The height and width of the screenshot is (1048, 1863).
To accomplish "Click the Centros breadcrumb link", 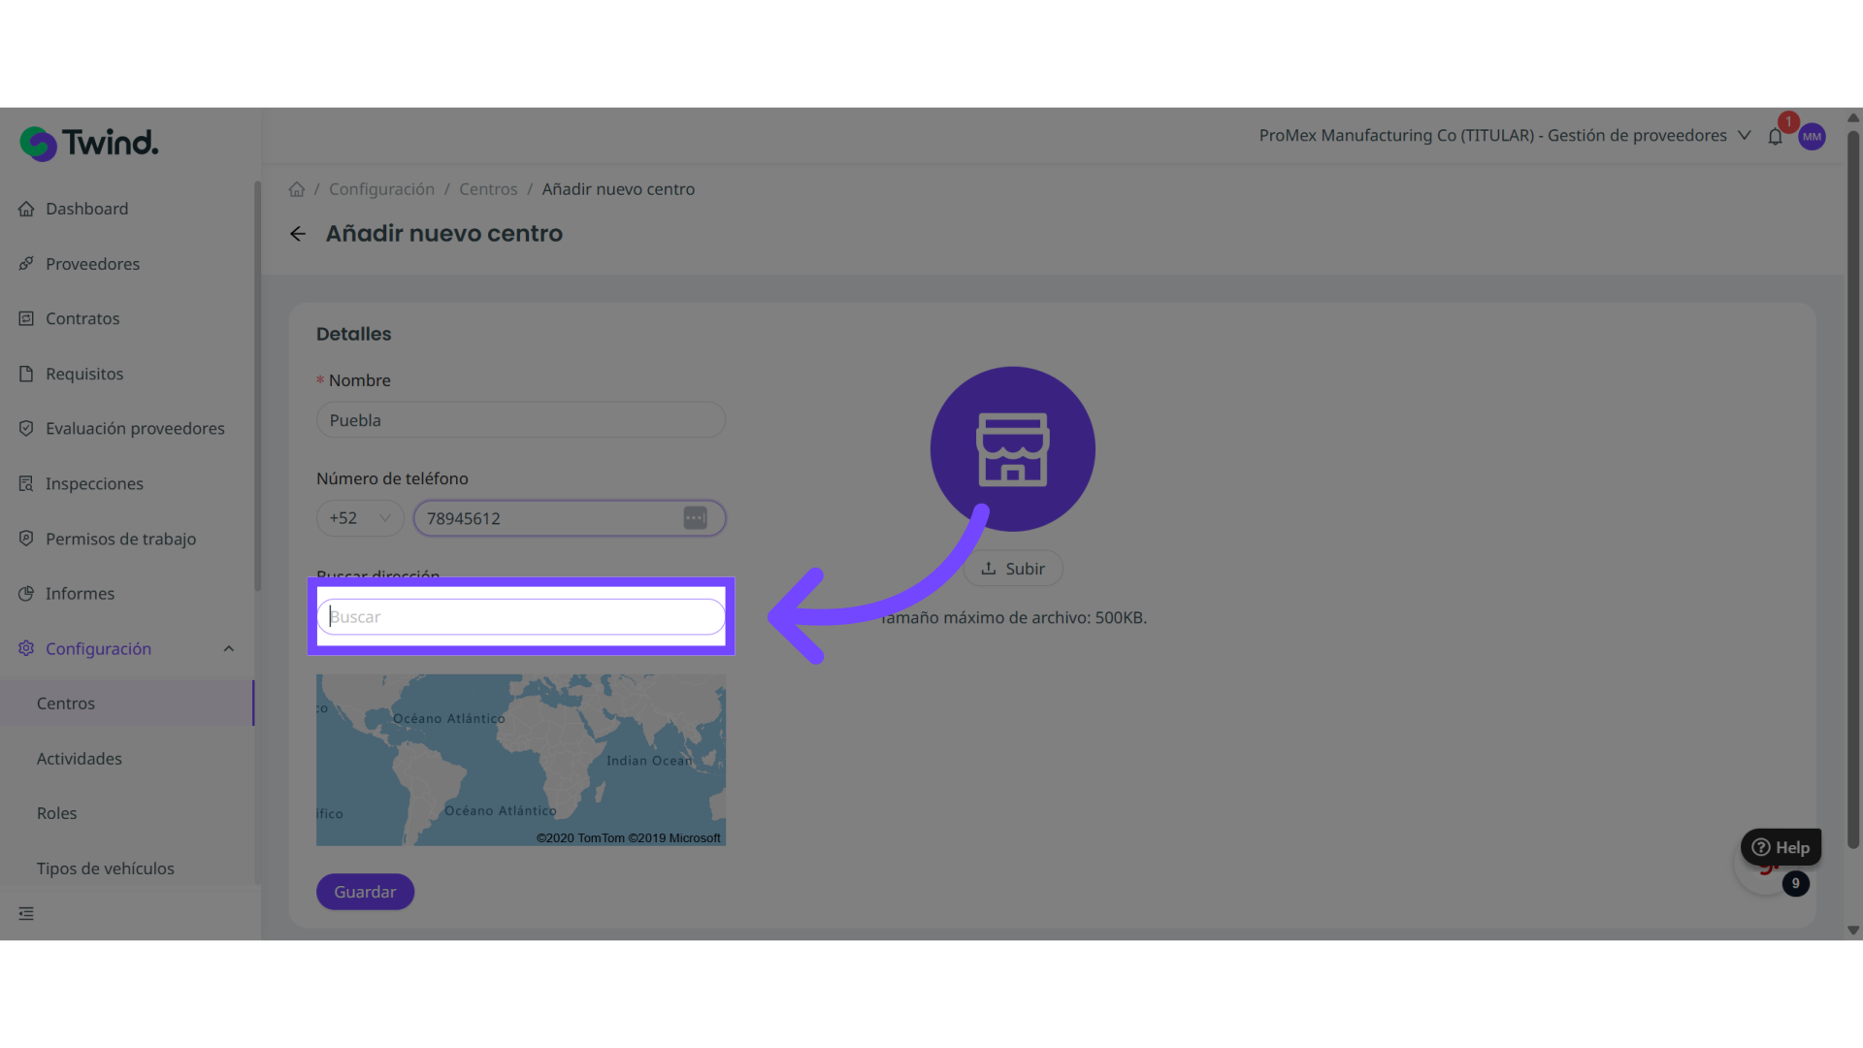I will [x=488, y=189].
